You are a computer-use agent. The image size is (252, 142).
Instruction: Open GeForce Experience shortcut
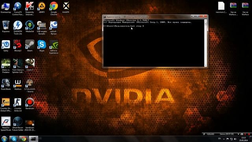(54, 47)
